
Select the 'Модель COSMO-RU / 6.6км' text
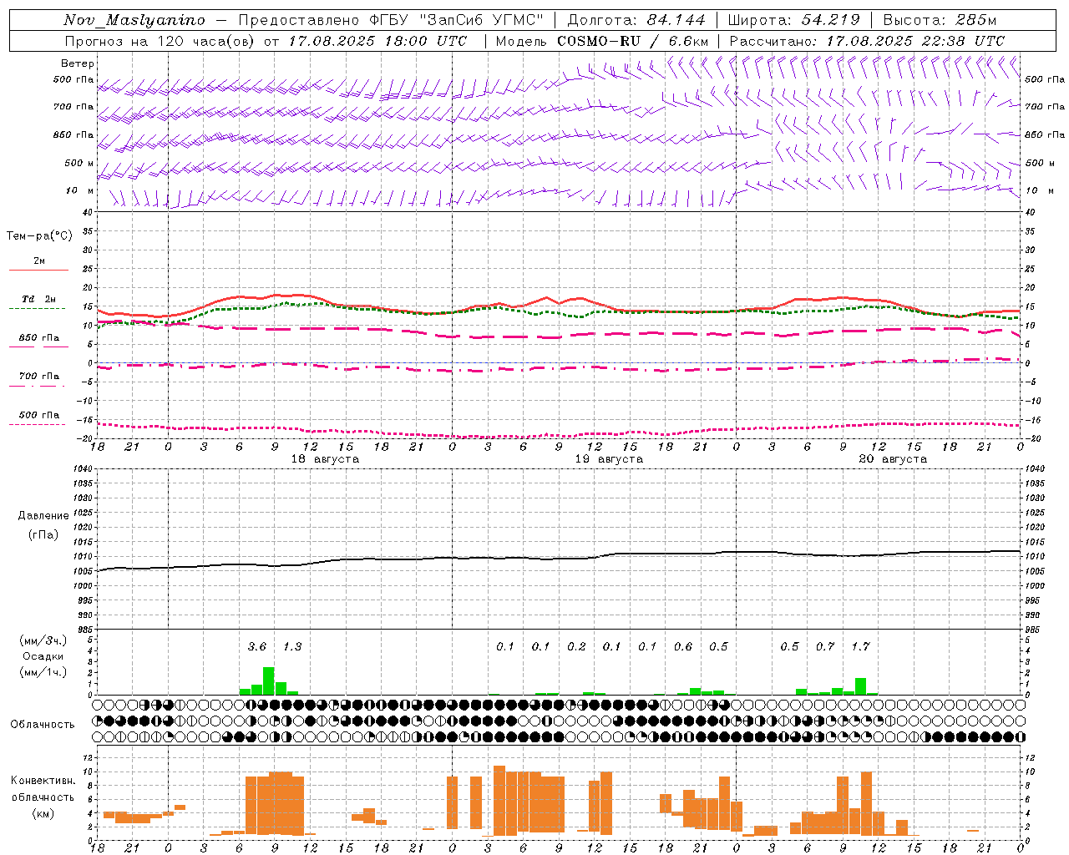coord(601,41)
